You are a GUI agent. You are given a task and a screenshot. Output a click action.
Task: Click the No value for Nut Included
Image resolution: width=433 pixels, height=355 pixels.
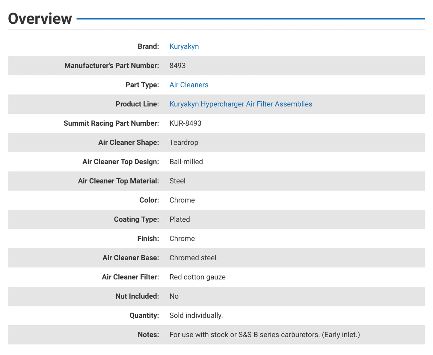(174, 296)
